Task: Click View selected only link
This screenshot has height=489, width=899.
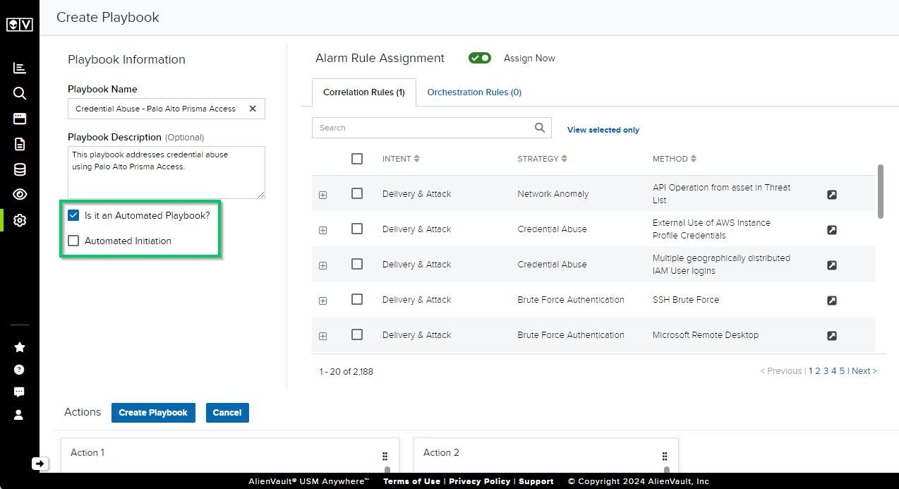Action: pos(603,130)
